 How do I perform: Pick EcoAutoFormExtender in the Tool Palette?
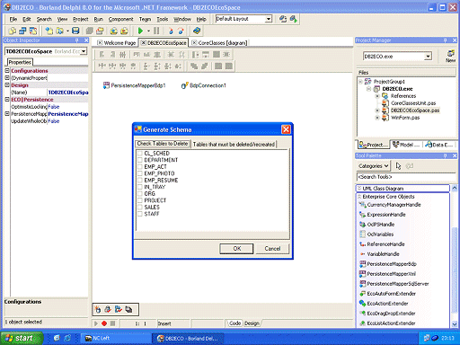pos(387,294)
